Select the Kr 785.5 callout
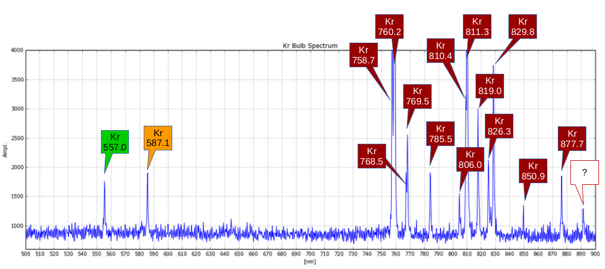The image size is (605, 269). tap(440, 133)
